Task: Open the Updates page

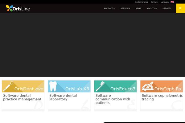Action: tap(167, 8)
